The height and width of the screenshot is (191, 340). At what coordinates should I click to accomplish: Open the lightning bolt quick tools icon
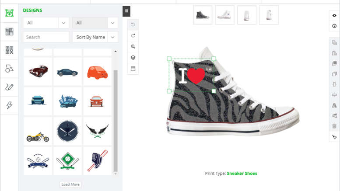coord(9,105)
